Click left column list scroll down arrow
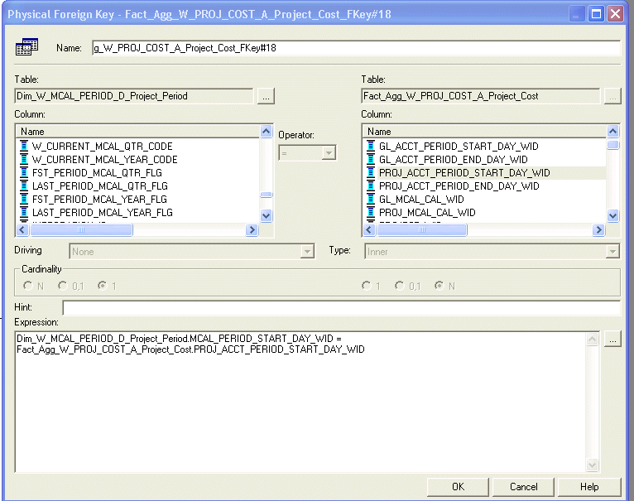The width and height of the screenshot is (634, 501). 266,215
